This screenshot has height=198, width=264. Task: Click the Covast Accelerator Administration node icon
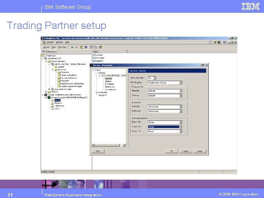click(46, 95)
